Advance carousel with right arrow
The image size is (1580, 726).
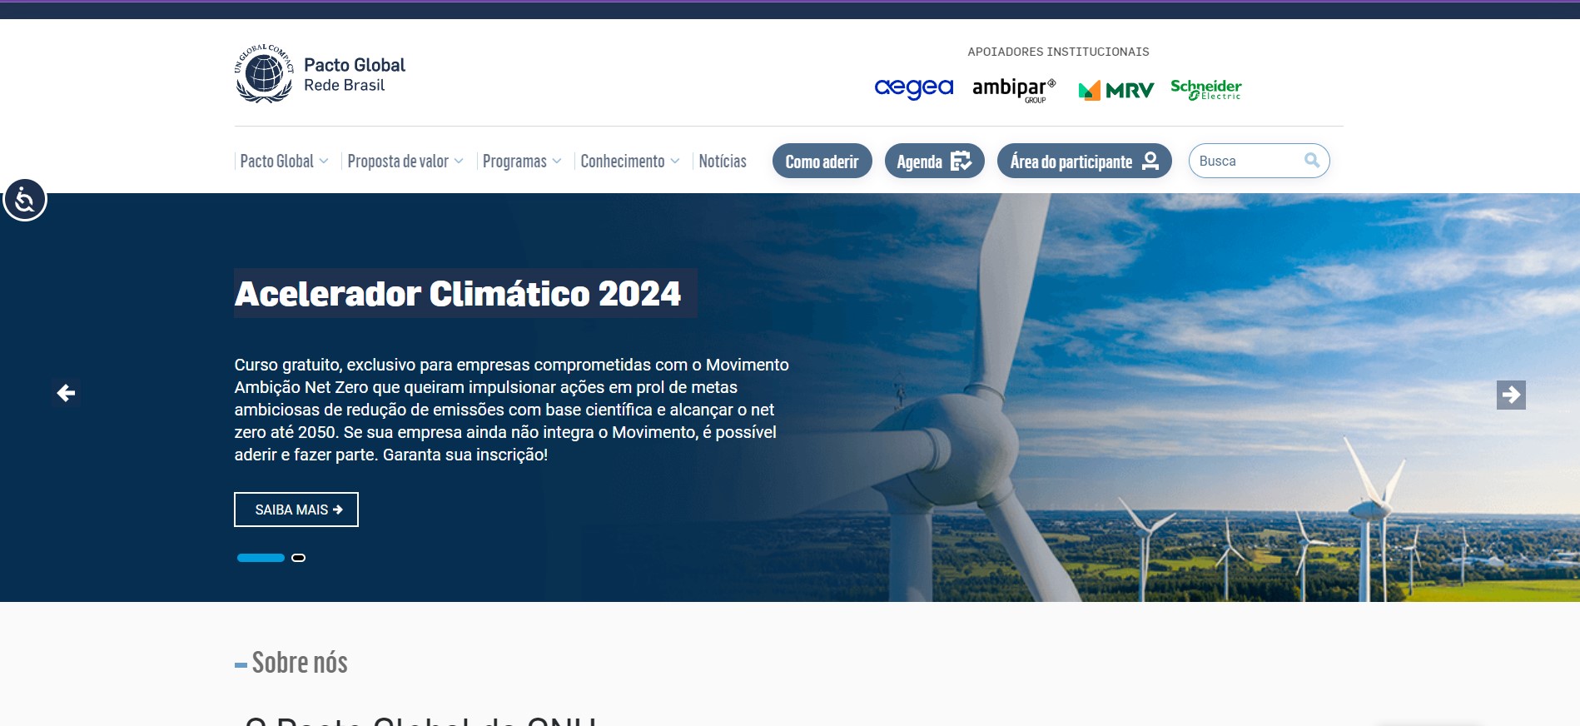point(1510,395)
